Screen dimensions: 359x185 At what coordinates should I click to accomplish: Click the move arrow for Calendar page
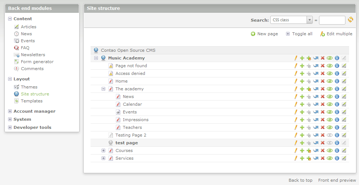point(315,104)
